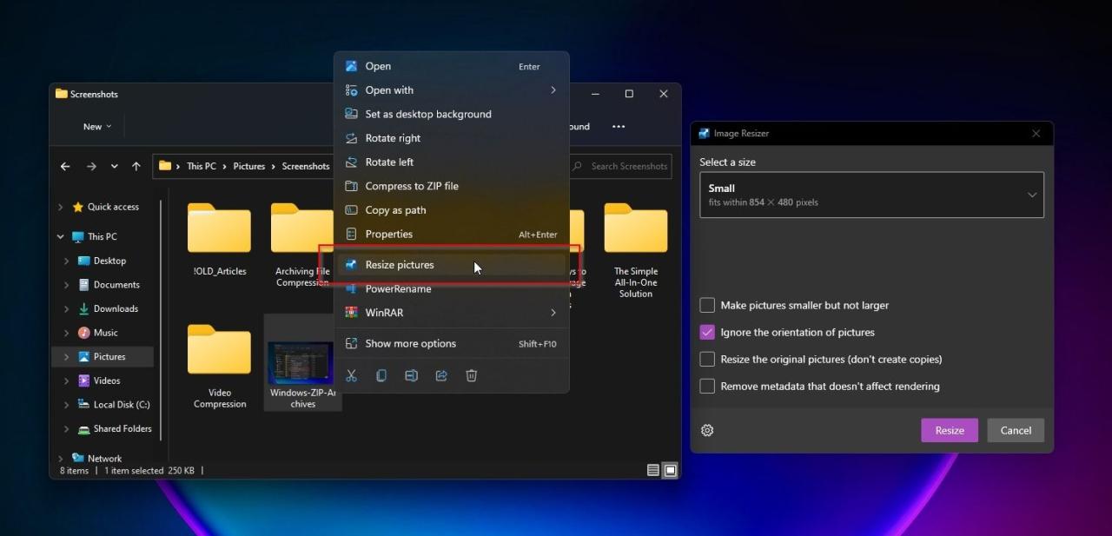Open the Small size preset dropdown

[x=871, y=195]
